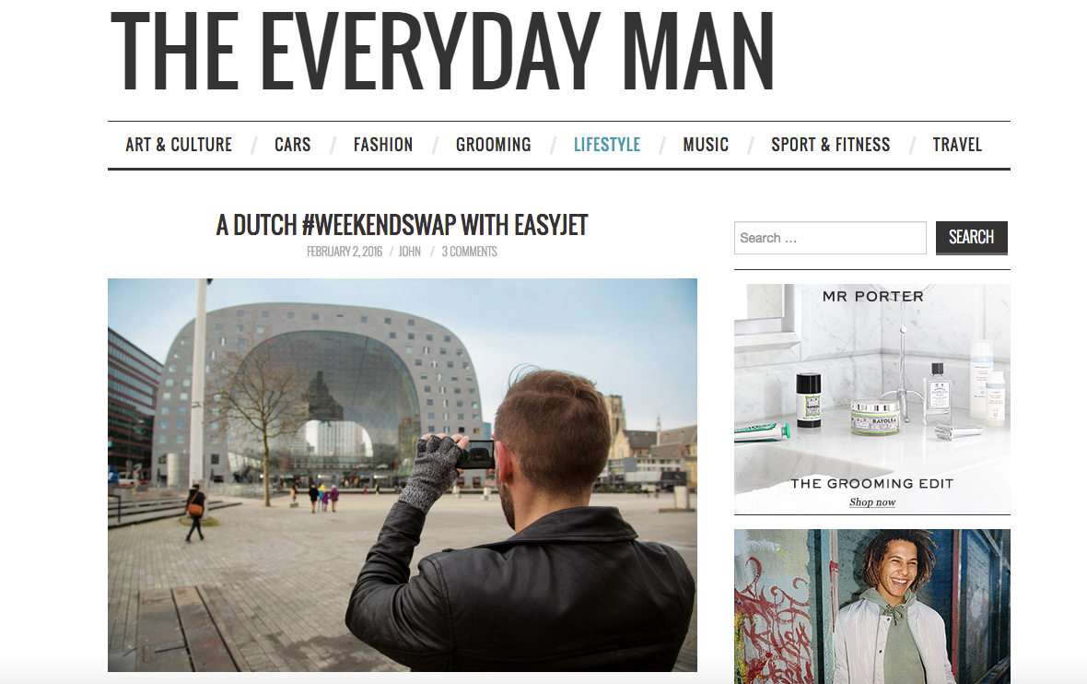Open the Art & Culture menu item
Viewport: 1087px width, 684px height.
coord(179,145)
